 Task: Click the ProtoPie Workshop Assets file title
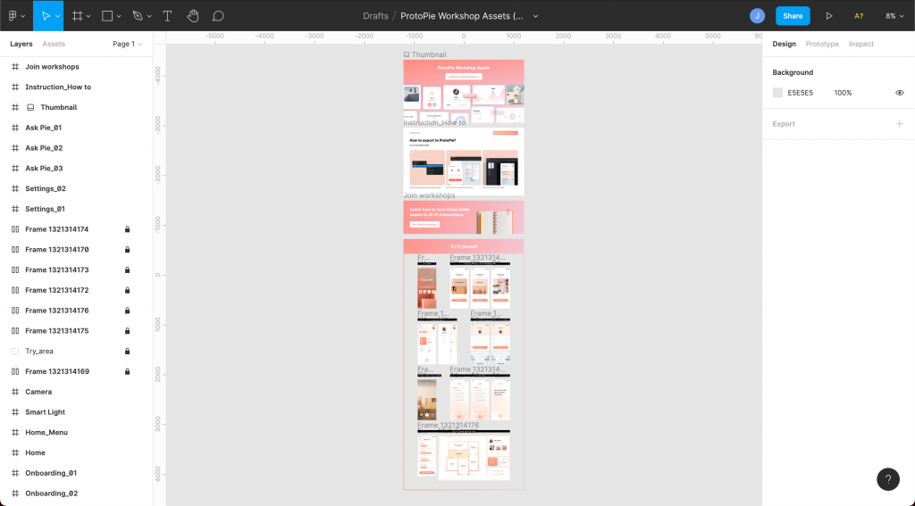[462, 16]
